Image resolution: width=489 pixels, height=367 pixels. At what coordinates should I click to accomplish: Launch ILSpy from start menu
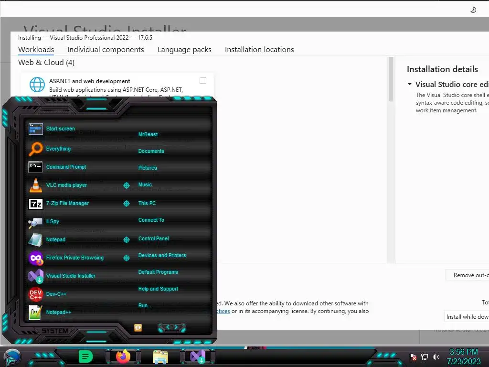(44, 222)
